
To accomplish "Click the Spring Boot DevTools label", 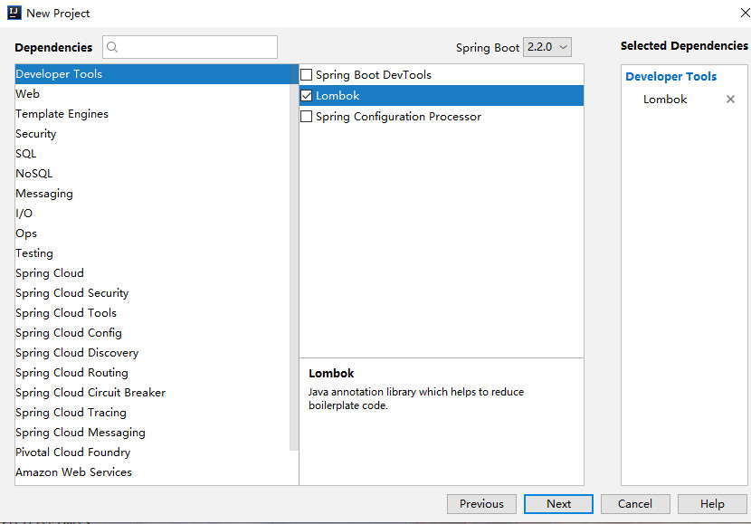I will pos(374,75).
